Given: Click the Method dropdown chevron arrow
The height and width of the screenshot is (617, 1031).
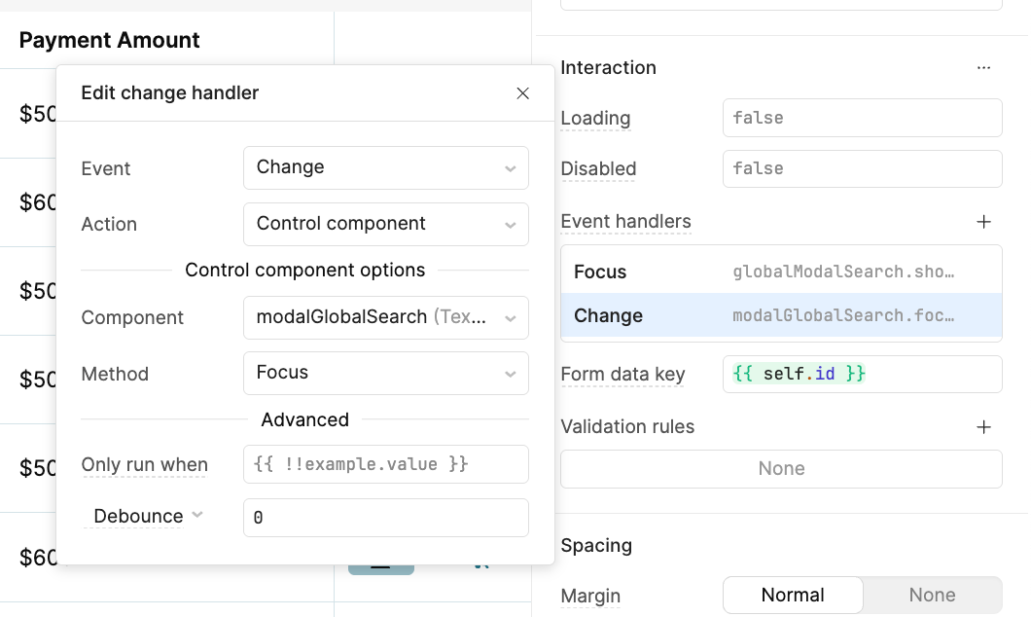Looking at the screenshot, I should click(511, 374).
